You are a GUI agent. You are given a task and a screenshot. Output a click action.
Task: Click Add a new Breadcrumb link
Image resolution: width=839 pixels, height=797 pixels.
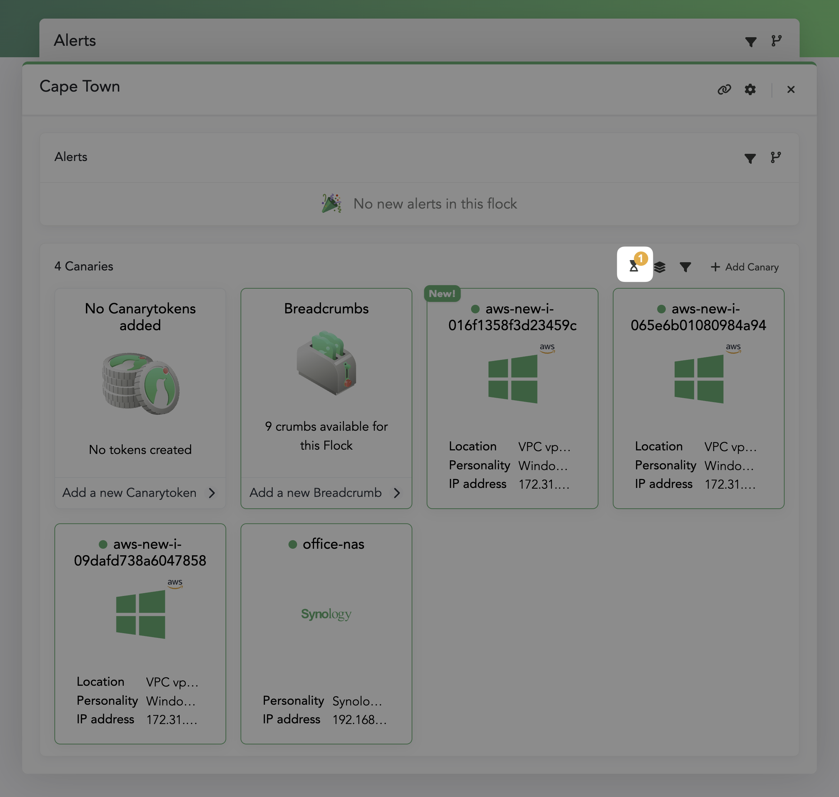coord(315,493)
